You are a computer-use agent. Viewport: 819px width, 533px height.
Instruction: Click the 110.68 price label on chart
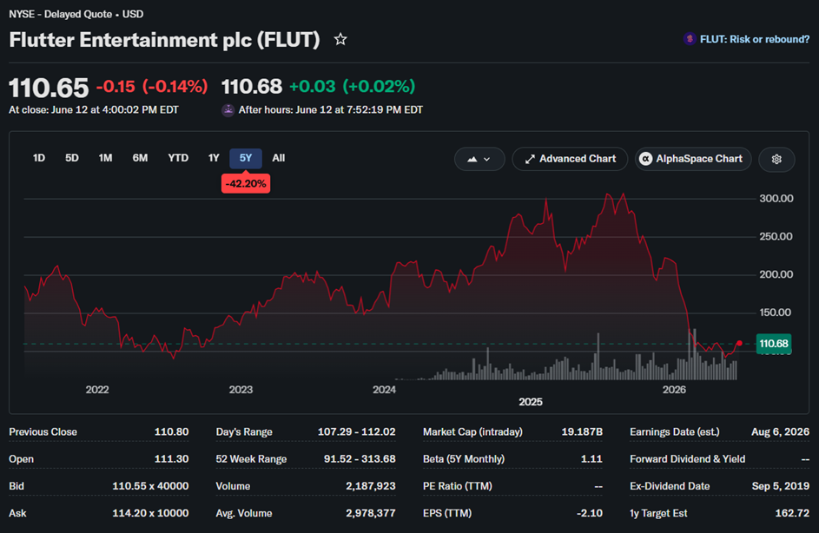point(774,344)
